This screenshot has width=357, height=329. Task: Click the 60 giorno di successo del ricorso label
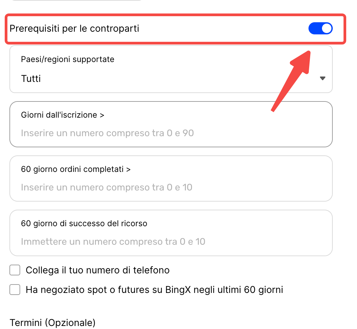pos(84,223)
